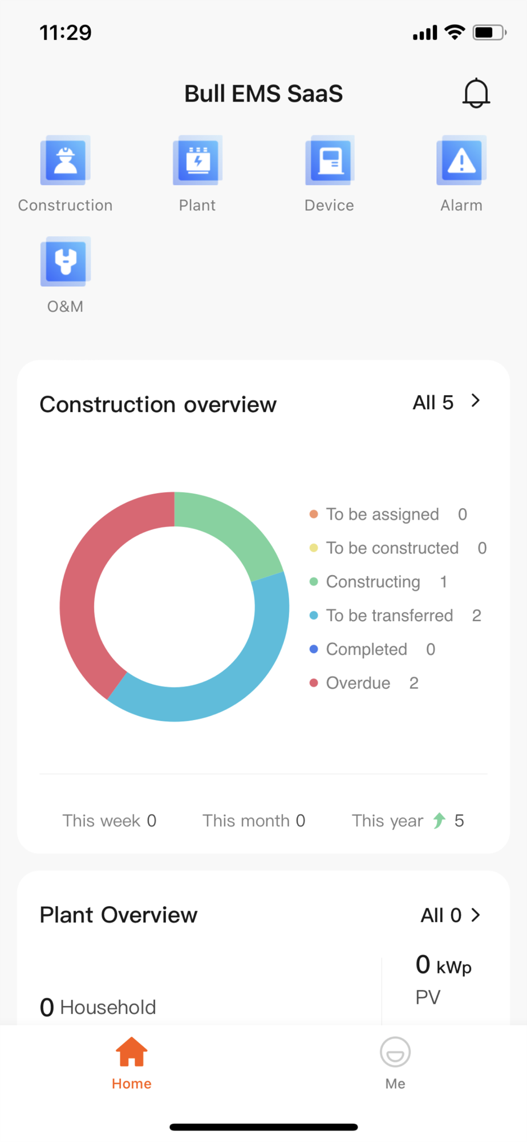
Task: Select the Home tab label
Action: coord(132,1084)
